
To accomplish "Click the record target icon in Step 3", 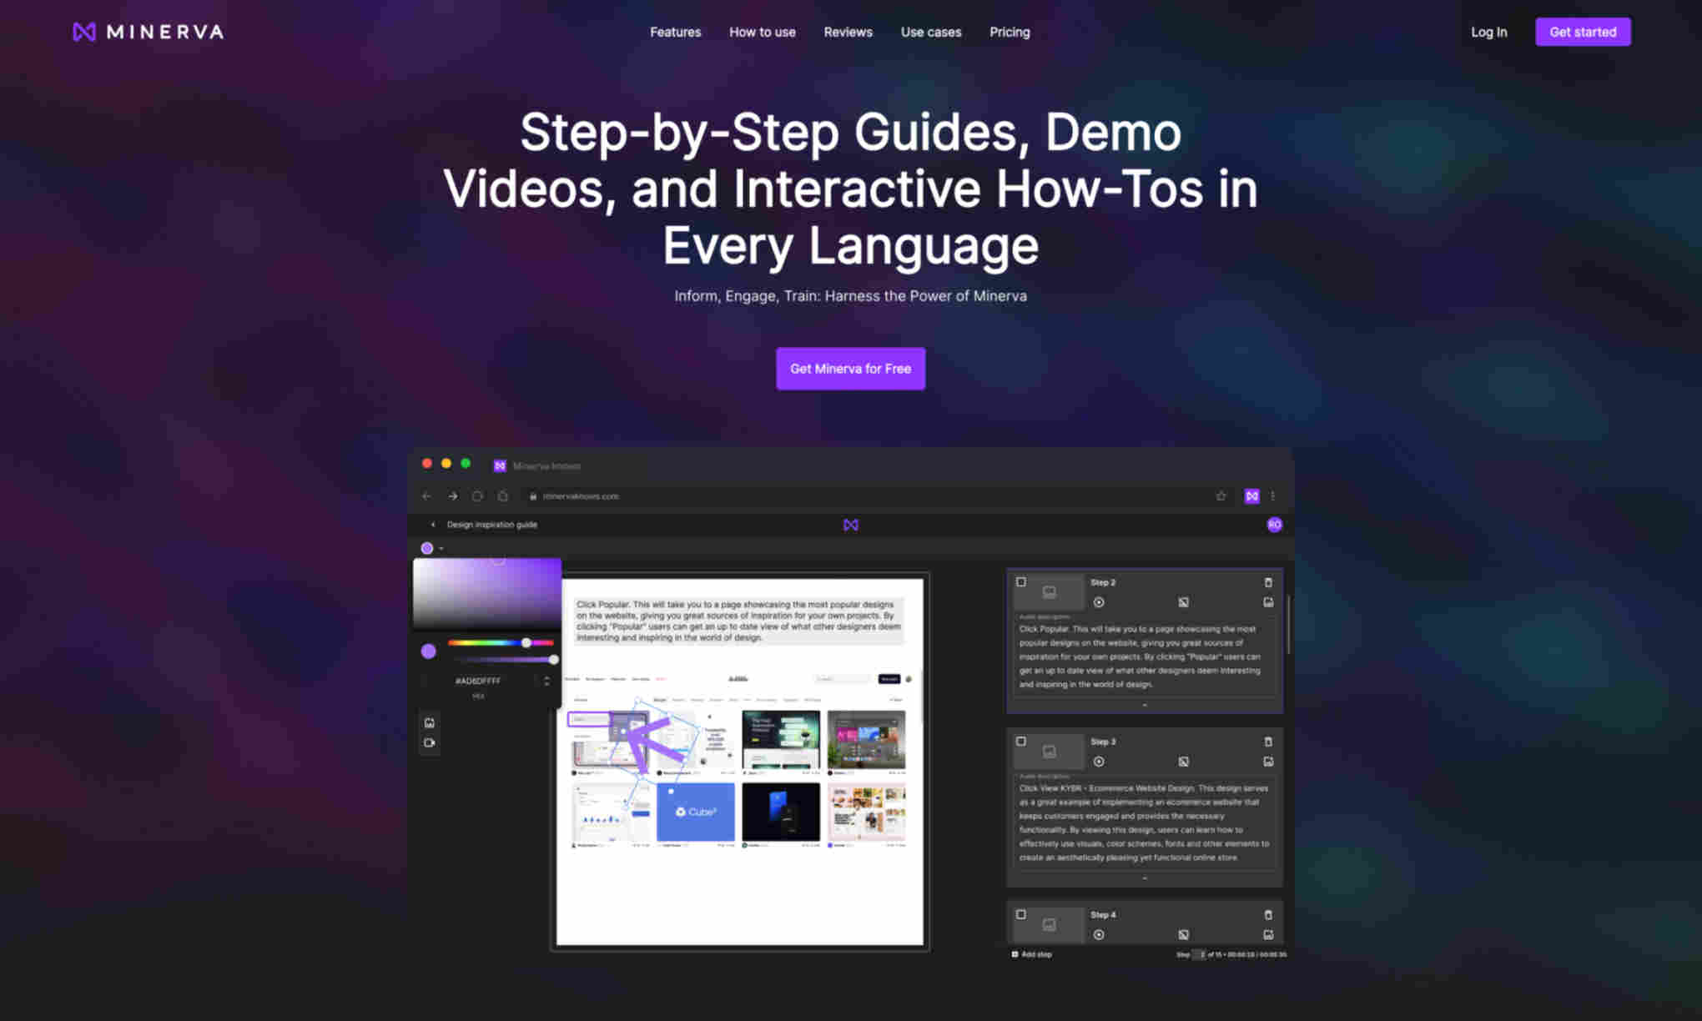I will point(1099,762).
